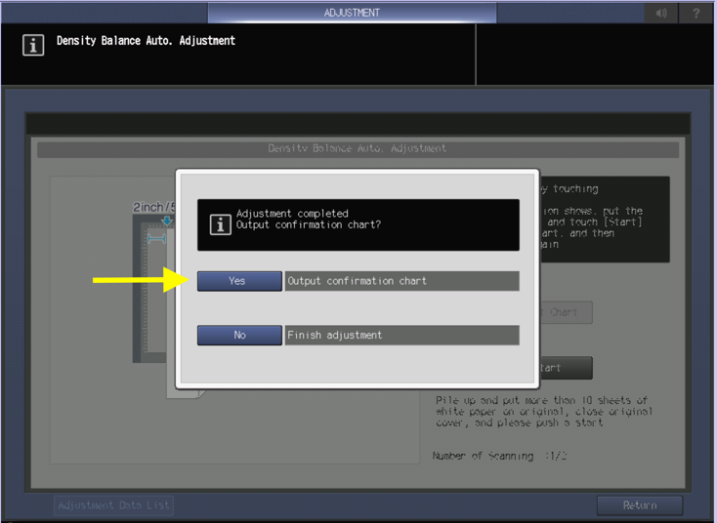The height and width of the screenshot is (523, 717).
Task: Click the folded page corner icon
Action: (200, 393)
